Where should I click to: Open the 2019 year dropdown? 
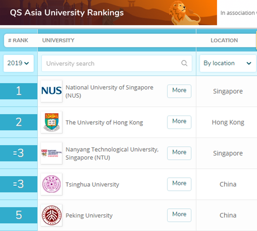[19, 63]
